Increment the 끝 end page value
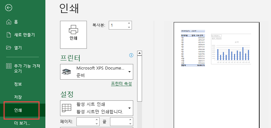The image size is (271, 128). [130, 120]
